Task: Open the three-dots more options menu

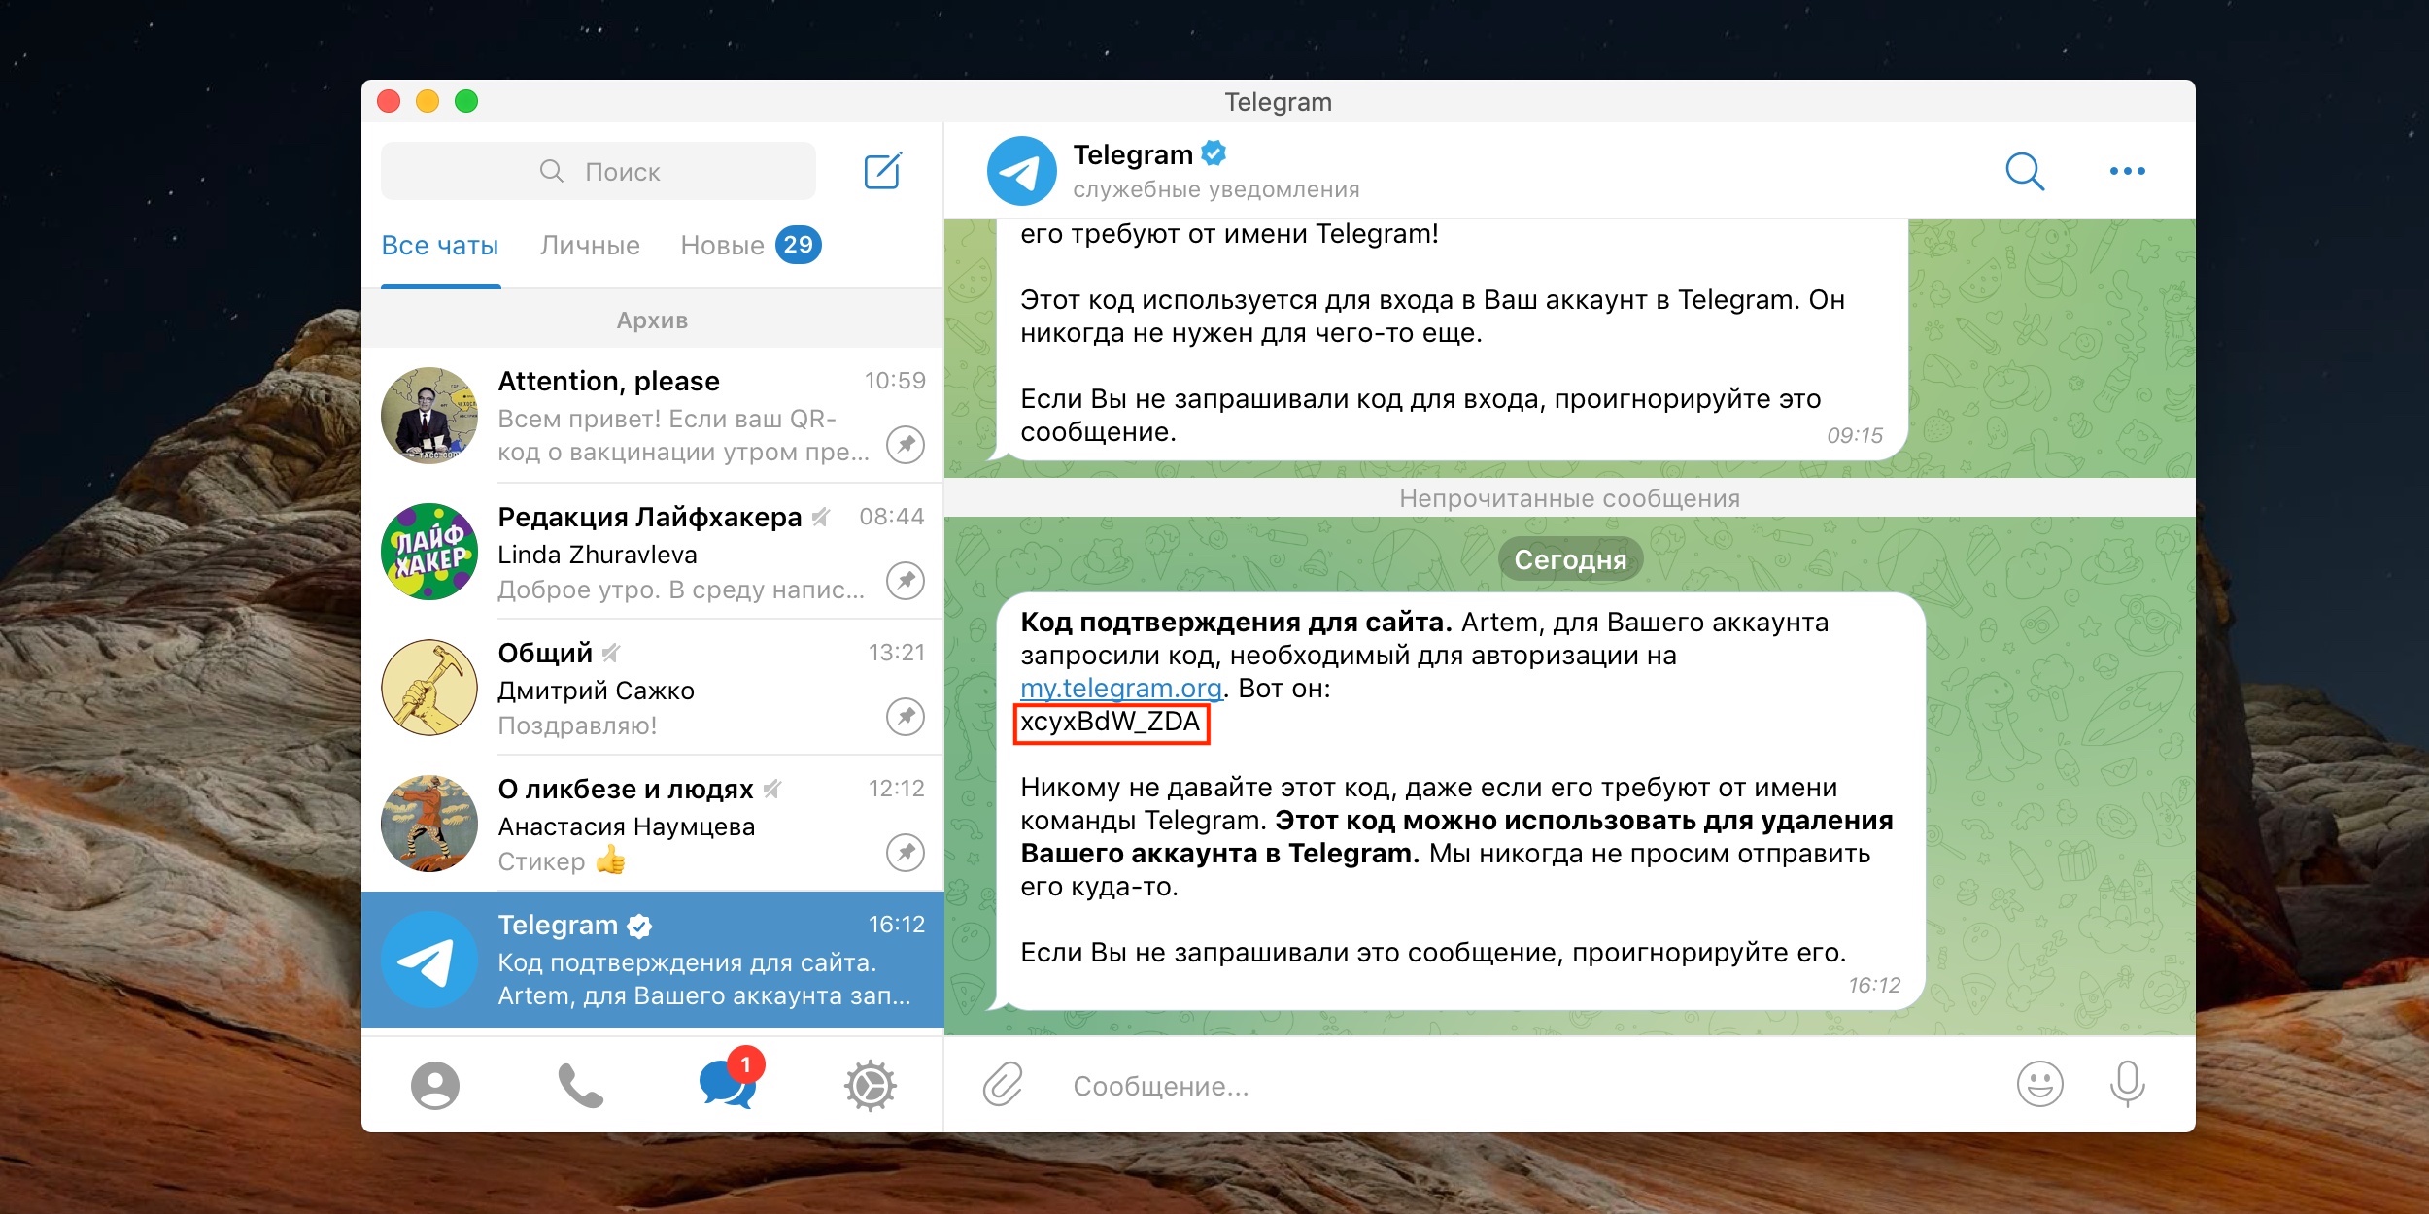Action: (2127, 171)
